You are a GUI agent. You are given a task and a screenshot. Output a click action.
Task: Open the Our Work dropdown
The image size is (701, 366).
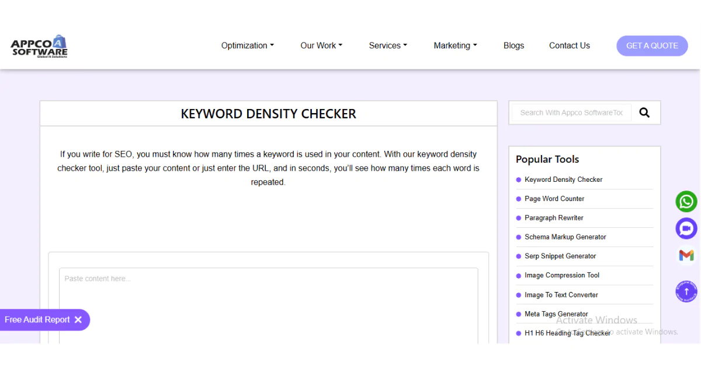(321, 45)
